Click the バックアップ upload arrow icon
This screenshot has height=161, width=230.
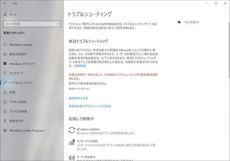pyautogui.click(x=5, y=73)
